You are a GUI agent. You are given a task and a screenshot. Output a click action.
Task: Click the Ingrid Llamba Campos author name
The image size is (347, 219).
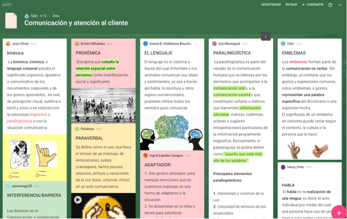(166, 155)
